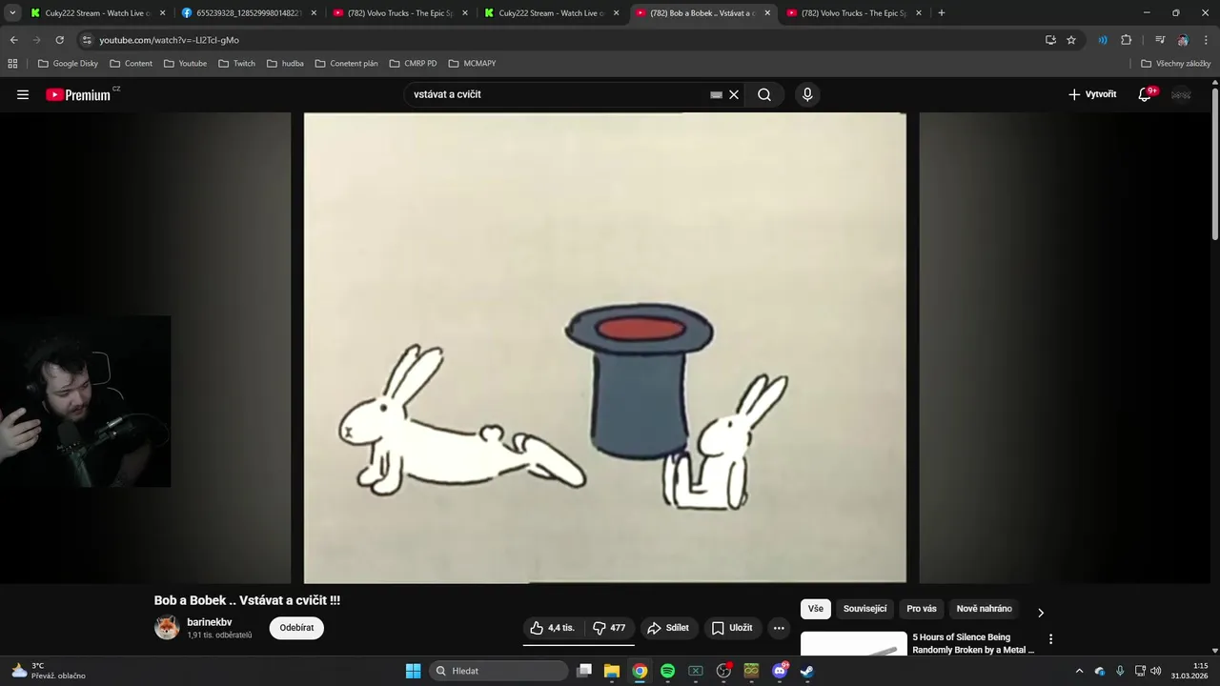Click the browser address bar URL
Viewport: 1220px width, 686px height.
[169, 40]
